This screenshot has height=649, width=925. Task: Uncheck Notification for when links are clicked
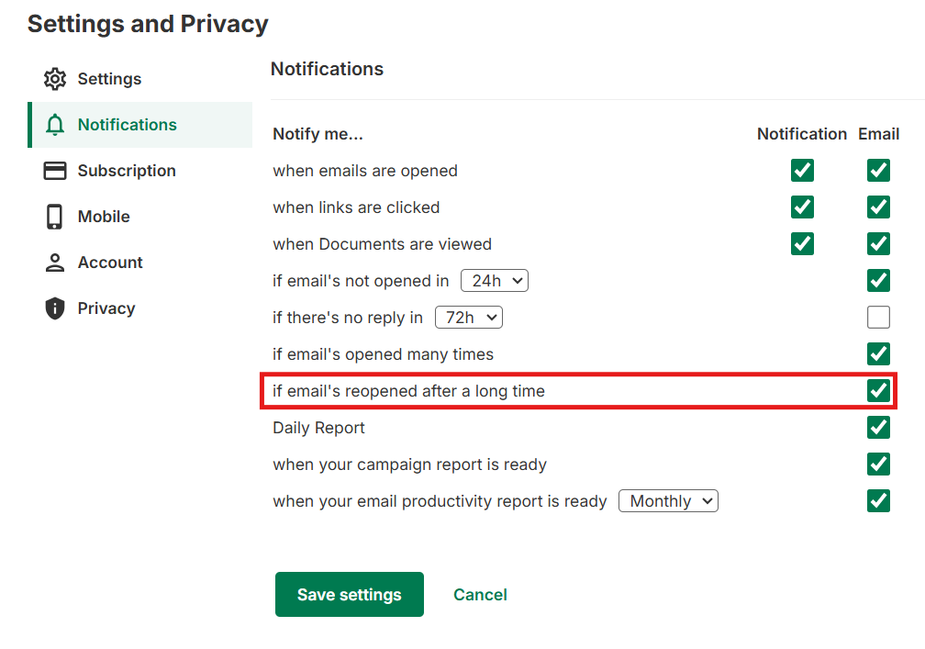[x=802, y=207]
